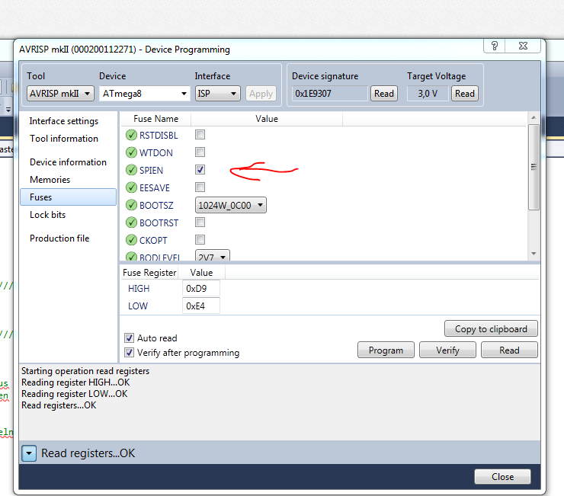Open the Tool dropdown showing AVRISP mkII
Image resolution: width=564 pixels, height=496 pixels.
60,94
